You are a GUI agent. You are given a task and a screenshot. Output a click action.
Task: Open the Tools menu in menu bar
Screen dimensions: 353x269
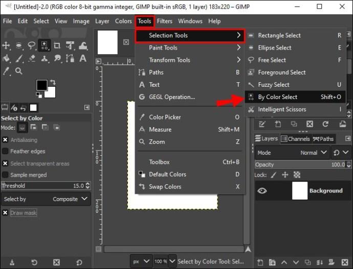click(145, 21)
